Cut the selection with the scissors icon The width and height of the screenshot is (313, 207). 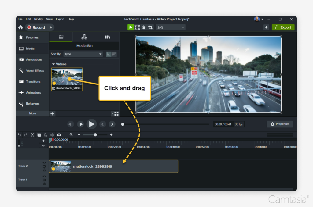tap(32, 134)
